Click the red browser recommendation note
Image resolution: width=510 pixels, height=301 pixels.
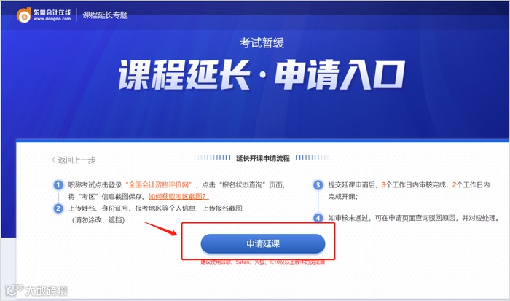coord(263,262)
